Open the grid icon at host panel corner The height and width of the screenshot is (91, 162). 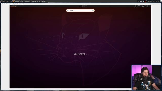[x=161, y=1]
